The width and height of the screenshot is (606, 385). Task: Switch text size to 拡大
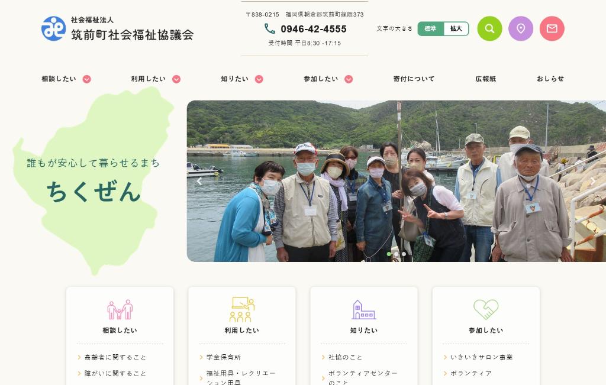[456, 28]
